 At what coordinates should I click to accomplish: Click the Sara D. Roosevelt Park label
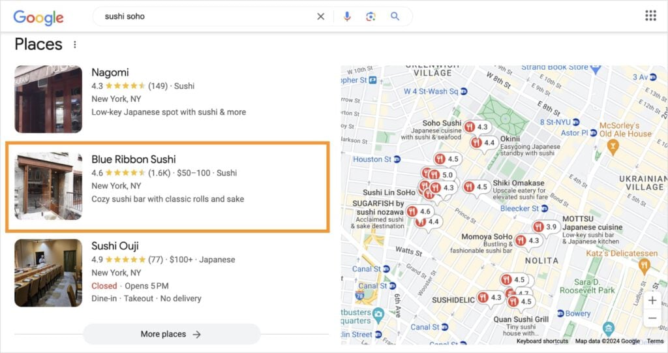(587, 286)
